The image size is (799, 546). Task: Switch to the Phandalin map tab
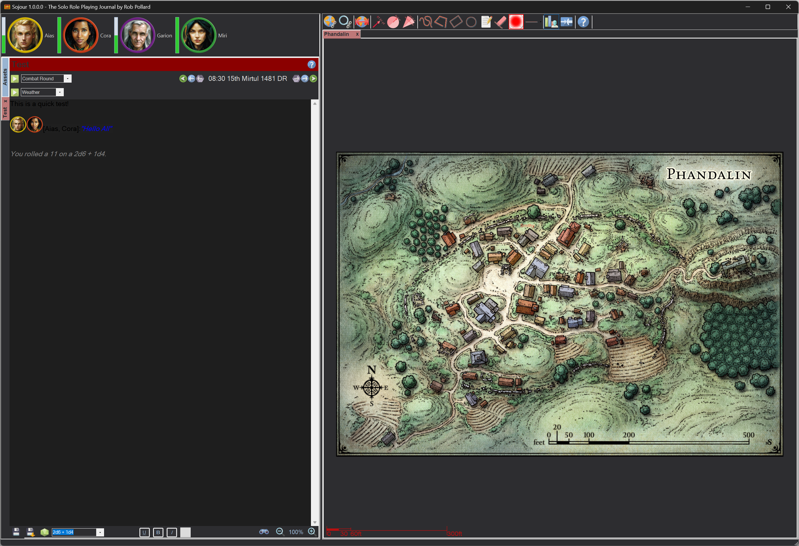pos(336,34)
